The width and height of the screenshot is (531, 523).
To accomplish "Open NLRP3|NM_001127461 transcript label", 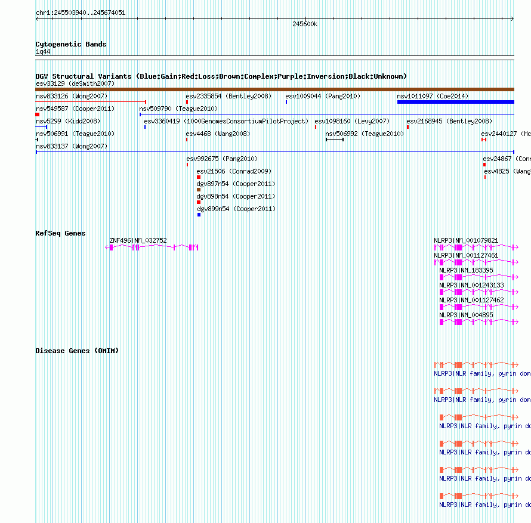I will point(466,255).
